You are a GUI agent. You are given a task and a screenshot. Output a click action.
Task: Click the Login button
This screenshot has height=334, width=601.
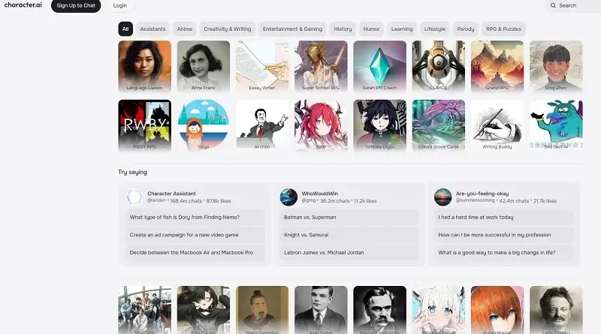coord(120,5)
